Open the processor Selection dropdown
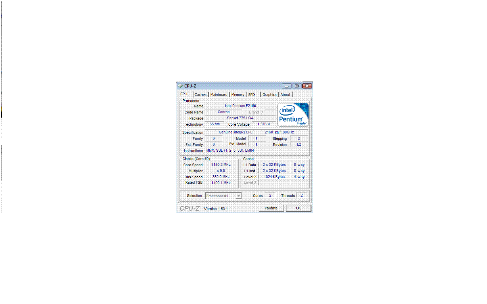The width and height of the screenshot is (487, 304). click(223, 196)
